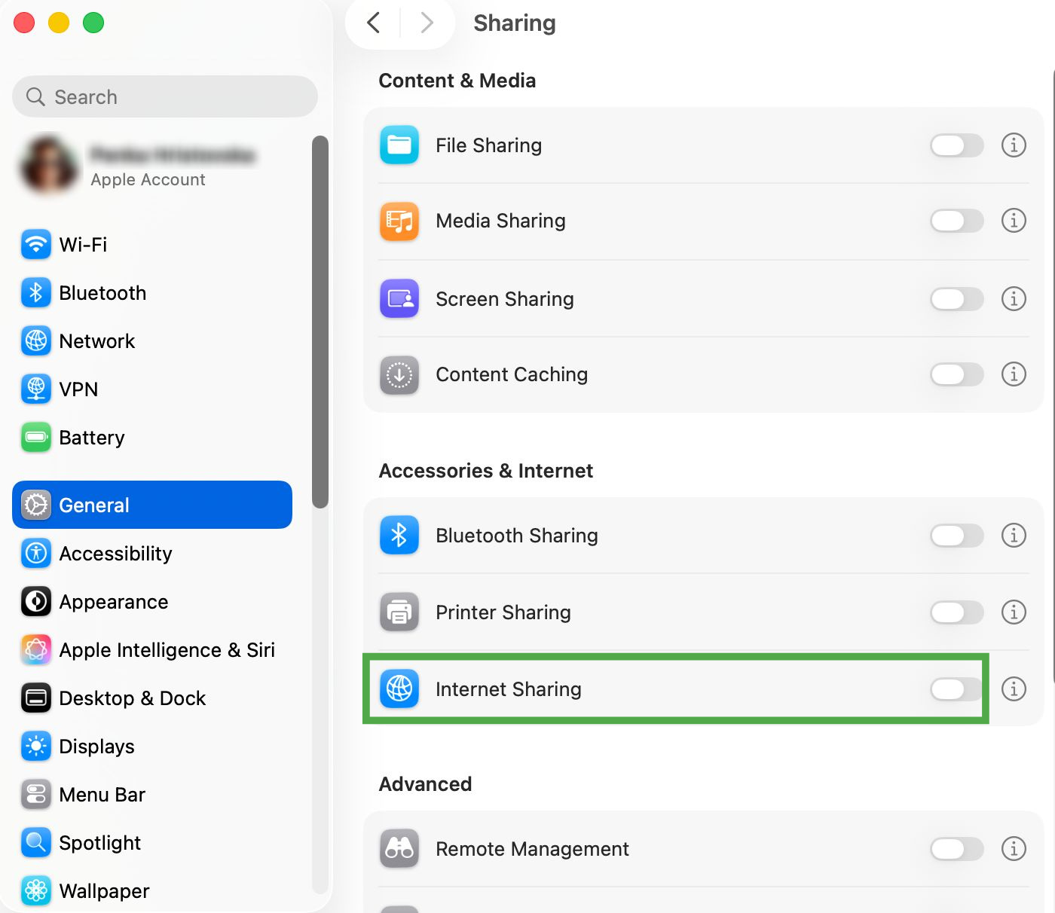
Task: Click the Wallpaper flower icon in sidebar
Action: [x=36, y=890]
